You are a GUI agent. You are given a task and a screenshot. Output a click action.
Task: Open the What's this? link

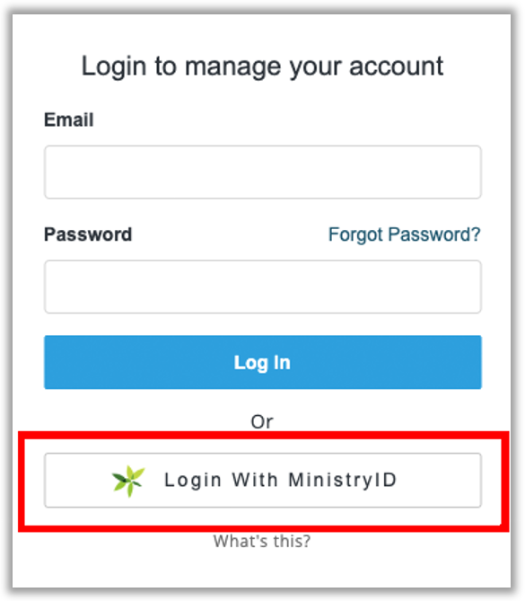pos(262,541)
